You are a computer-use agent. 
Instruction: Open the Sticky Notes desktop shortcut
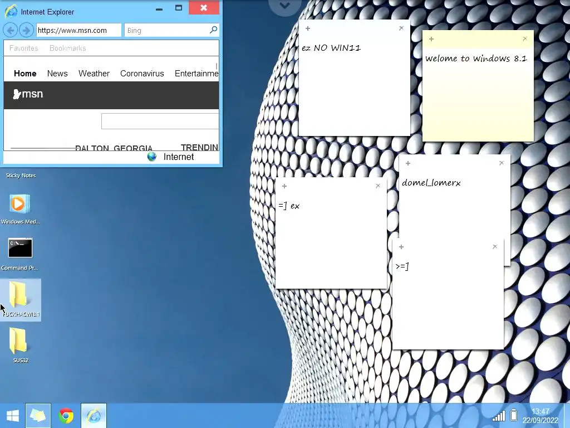point(21,176)
